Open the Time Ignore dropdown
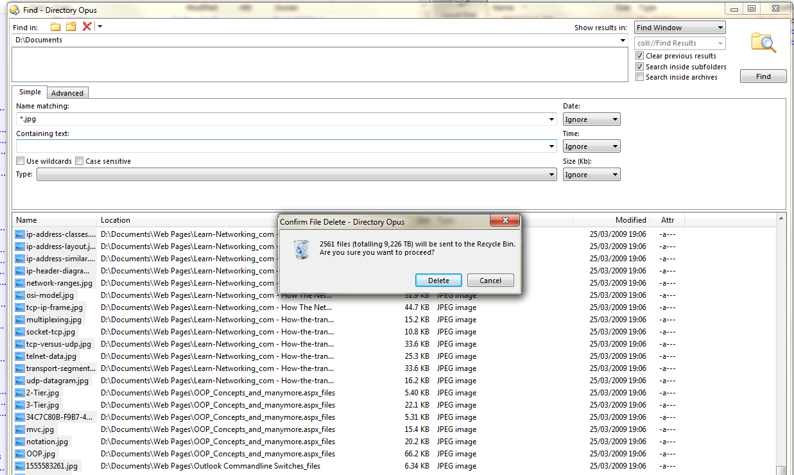This screenshot has width=794, height=475. pos(591,146)
